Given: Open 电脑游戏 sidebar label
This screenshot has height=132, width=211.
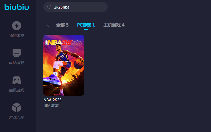Looking at the screenshot, I should click(17, 63).
